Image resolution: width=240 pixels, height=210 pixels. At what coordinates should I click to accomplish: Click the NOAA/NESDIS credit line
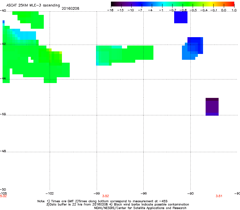[140, 208]
